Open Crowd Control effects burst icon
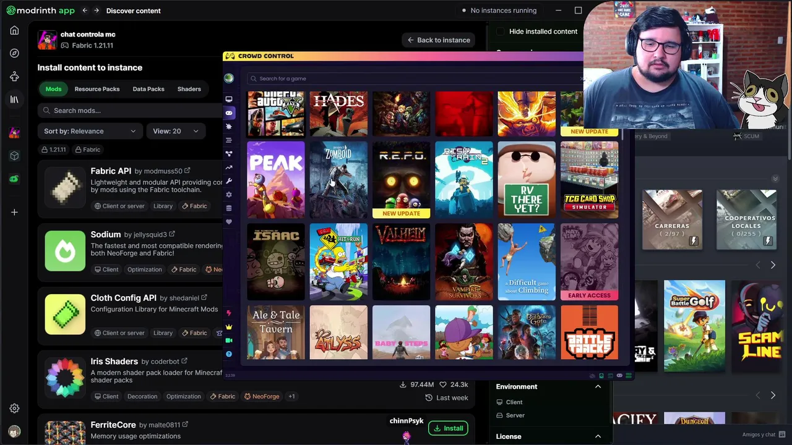 [x=229, y=126]
